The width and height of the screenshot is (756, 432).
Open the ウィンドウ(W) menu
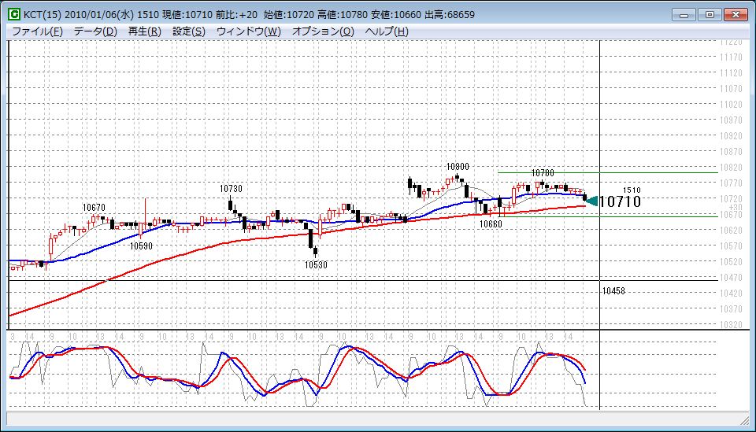(248, 31)
